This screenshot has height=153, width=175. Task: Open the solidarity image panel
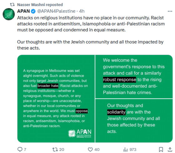(134, 121)
